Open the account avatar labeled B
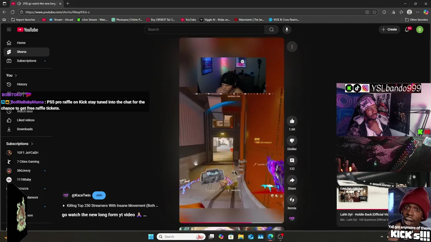Screen dimensions: 431x242 (420, 30)
